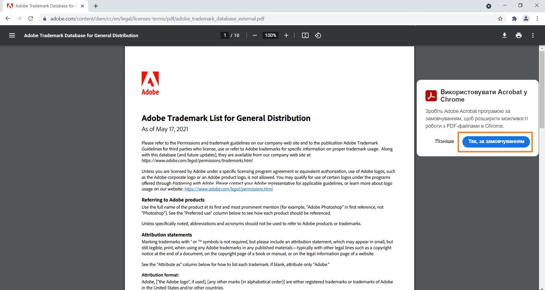The width and height of the screenshot is (545, 290).
Task: Zoom in the PDF document
Action: coord(286,35)
